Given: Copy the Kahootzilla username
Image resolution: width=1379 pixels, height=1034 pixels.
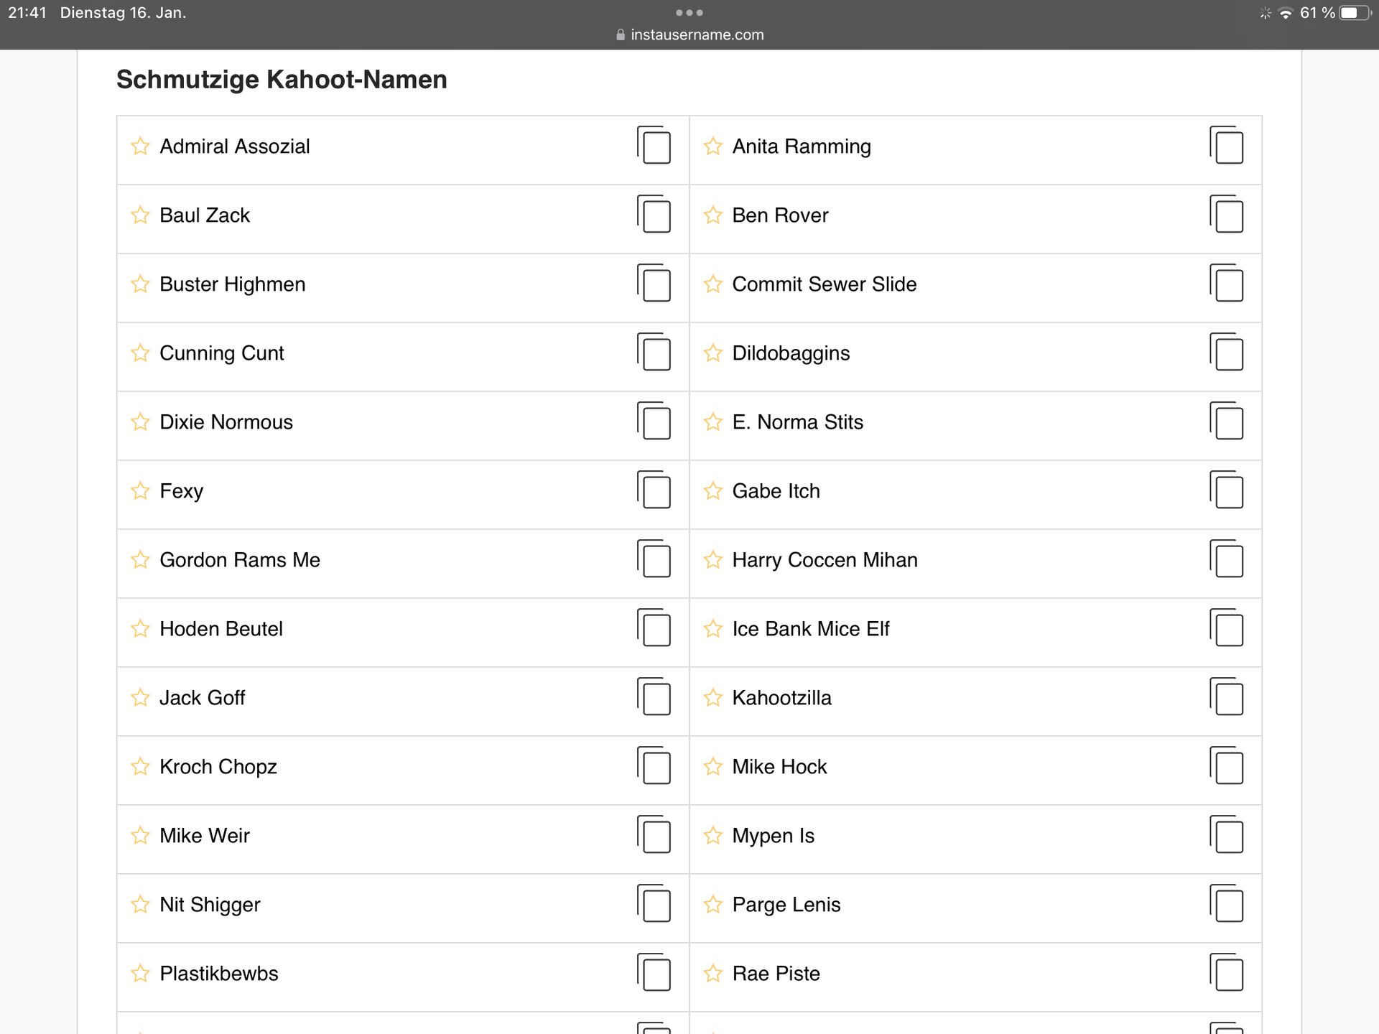Looking at the screenshot, I should tap(1226, 697).
